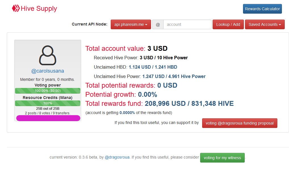Click the 25B out of 25B text
The width and height of the screenshot is (289, 177).
tap(48, 109)
